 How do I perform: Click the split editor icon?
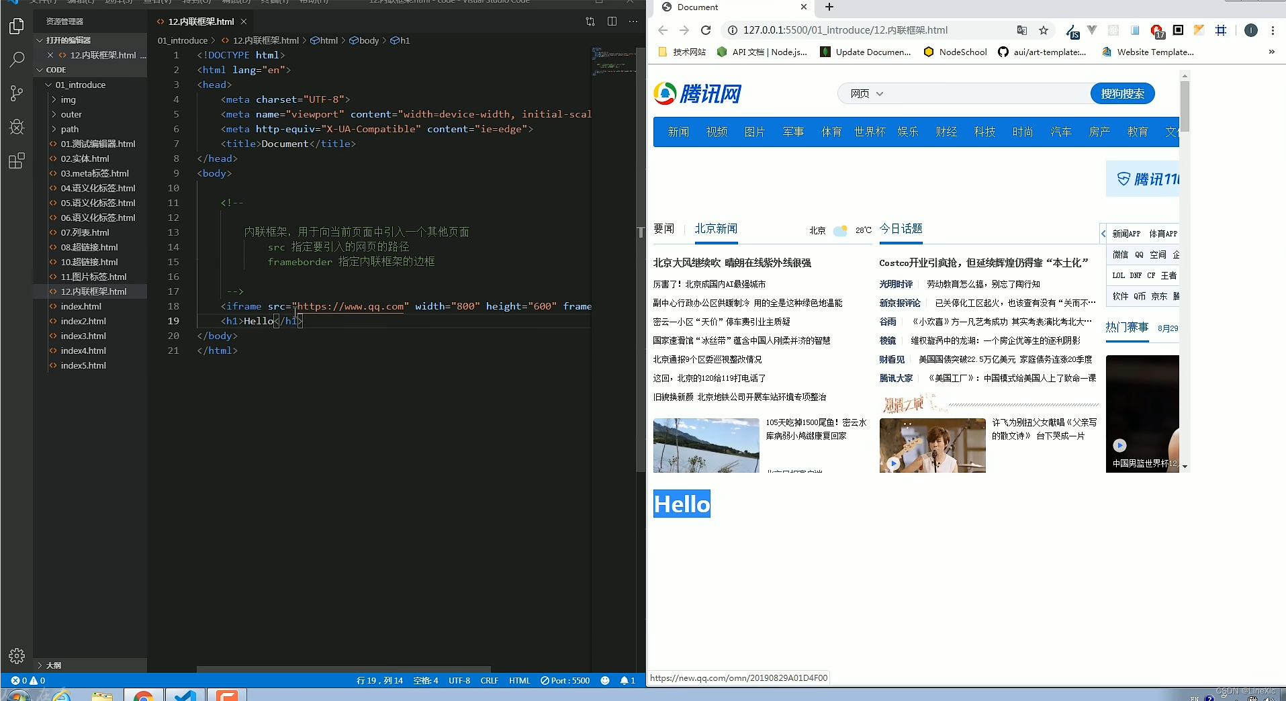[612, 21]
